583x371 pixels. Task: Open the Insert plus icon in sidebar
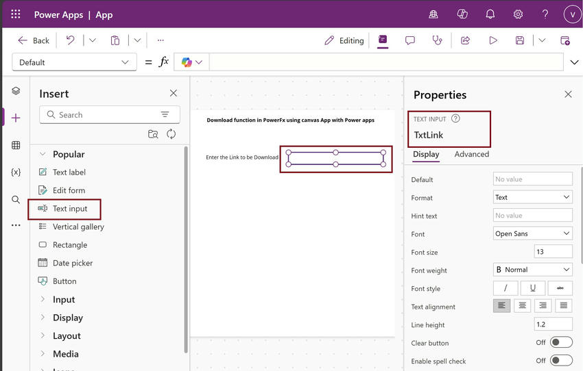[16, 118]
